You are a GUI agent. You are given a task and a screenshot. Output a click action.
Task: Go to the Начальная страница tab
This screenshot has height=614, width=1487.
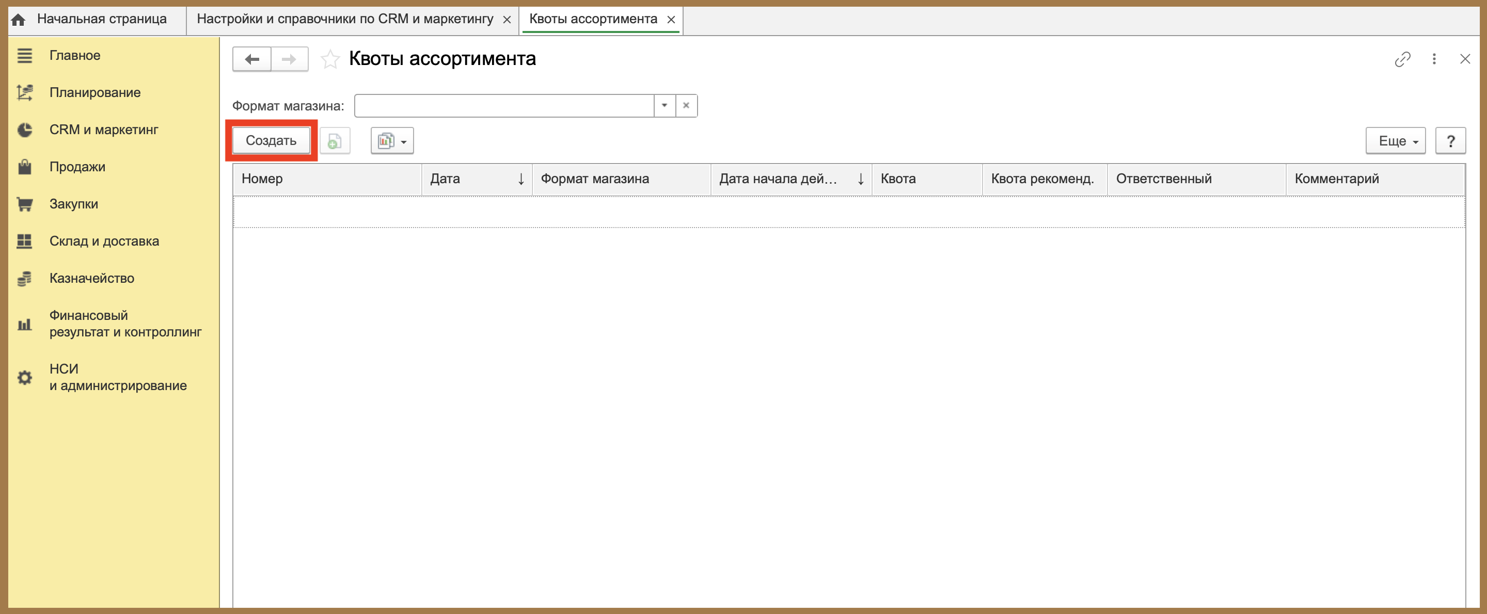coord(102,19)
